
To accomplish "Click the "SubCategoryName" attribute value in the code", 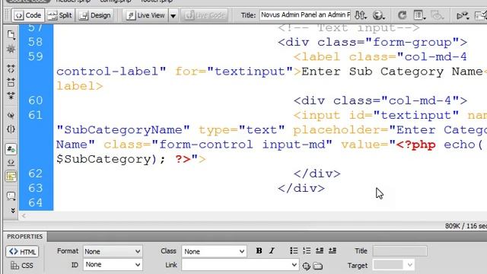I will click(123, 130).
